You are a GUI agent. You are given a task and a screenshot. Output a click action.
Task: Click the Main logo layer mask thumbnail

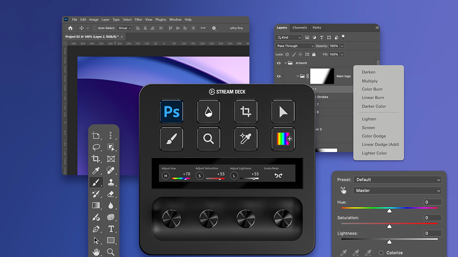[322, 76]
